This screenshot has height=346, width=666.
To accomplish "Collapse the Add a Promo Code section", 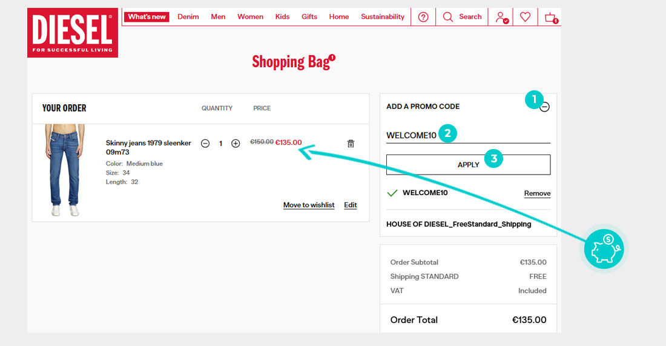I will pos(544,107).
